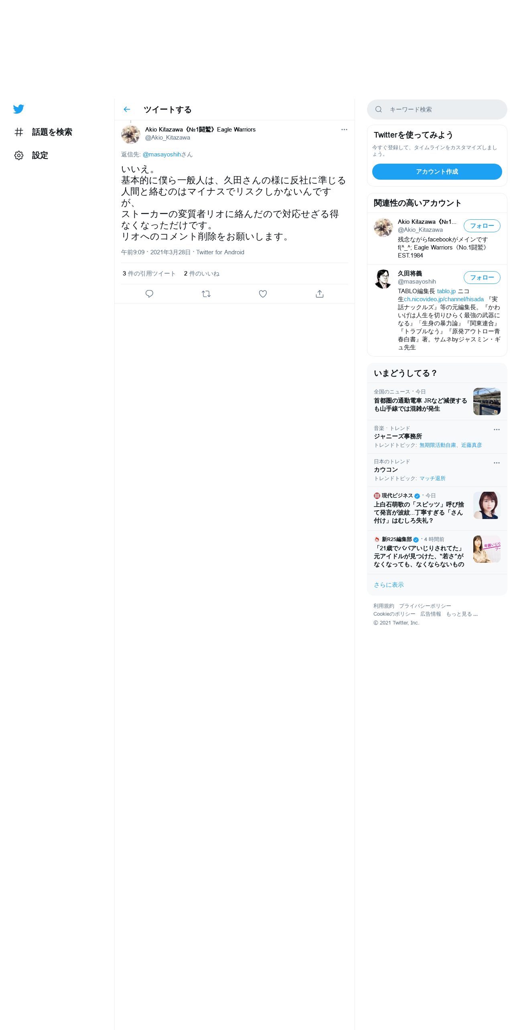Open 無期限活動自粛 trend topic
The width and height of the screenshot is (515, 1030).
(438, 445)
